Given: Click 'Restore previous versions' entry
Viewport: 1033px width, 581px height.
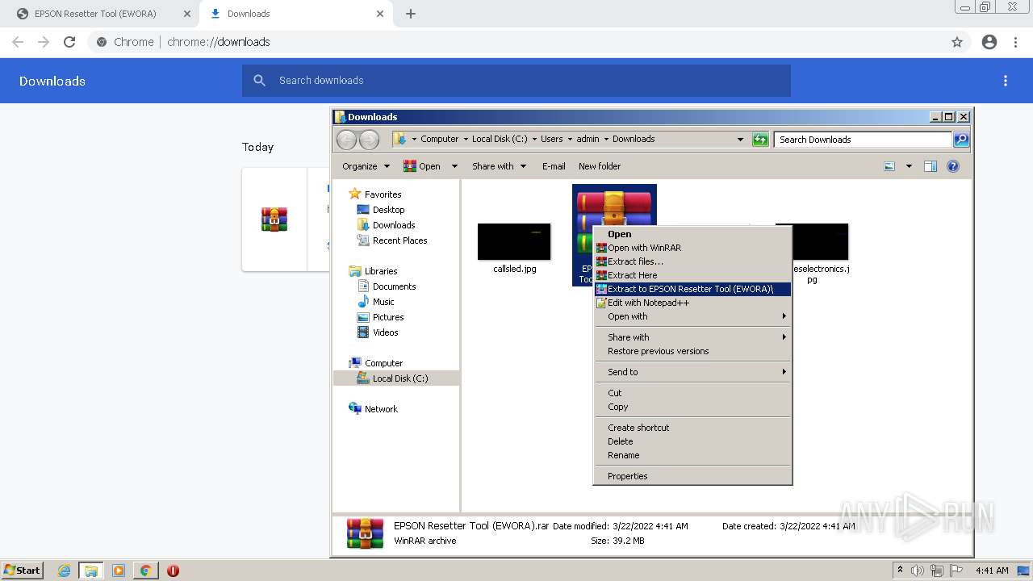Looking at the screenshot, I should [692, 351].
